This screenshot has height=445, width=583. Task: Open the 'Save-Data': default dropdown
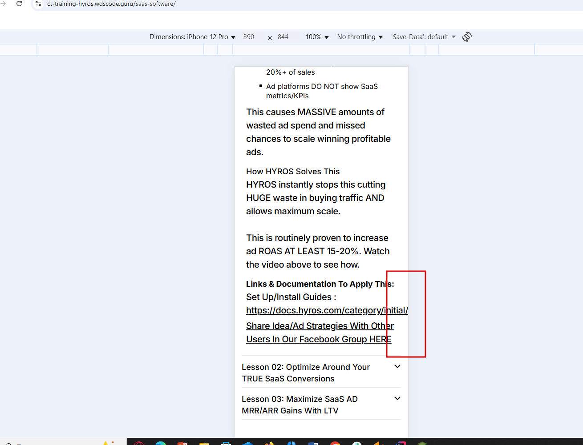[x=423, y=37]
